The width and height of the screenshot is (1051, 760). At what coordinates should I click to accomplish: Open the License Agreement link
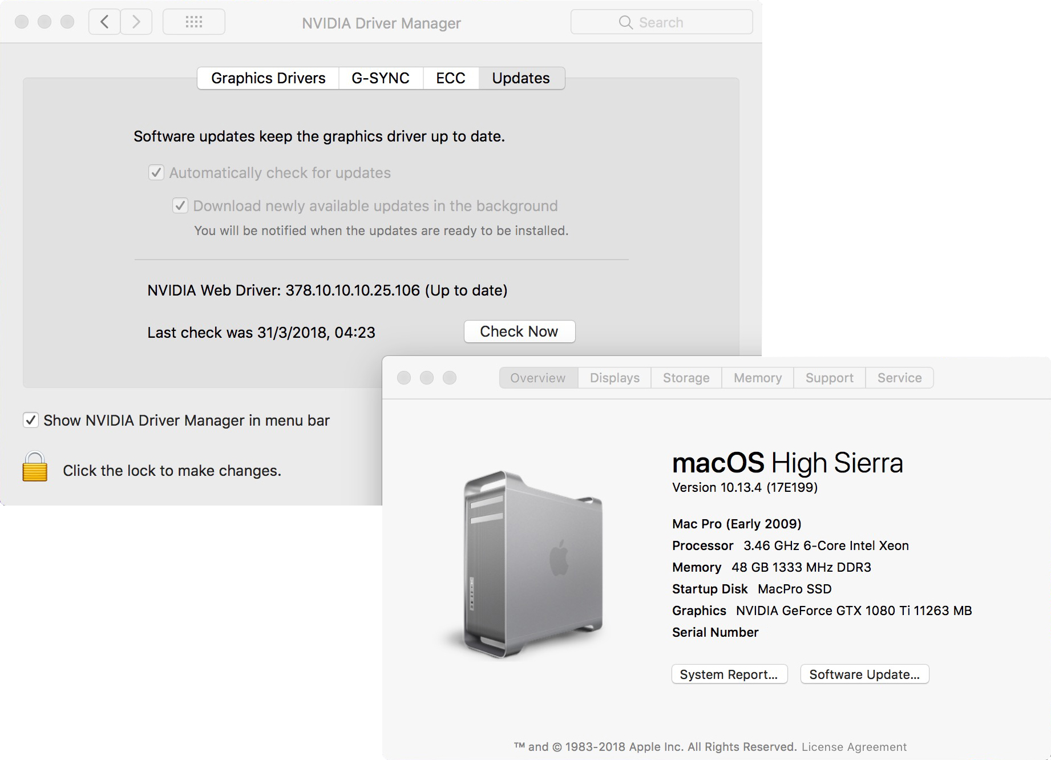(854, 747)
